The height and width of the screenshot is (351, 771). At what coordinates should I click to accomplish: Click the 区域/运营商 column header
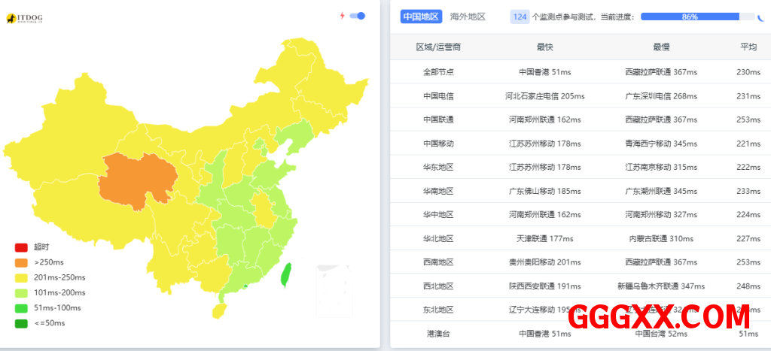tap(438, 47)
